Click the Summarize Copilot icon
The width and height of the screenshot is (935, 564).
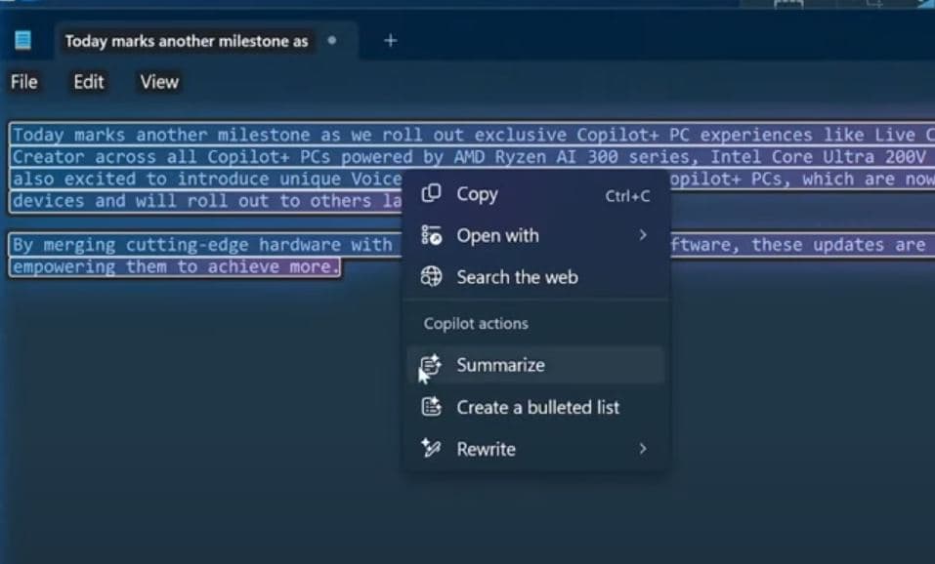(x=431, y=365)
